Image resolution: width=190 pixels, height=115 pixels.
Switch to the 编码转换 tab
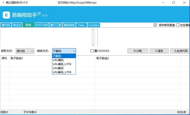coord(69,25)
